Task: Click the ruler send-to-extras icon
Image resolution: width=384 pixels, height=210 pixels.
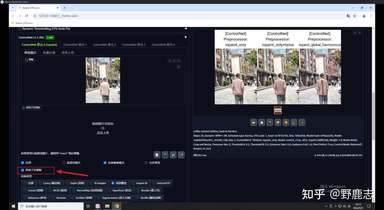Action: click(x=294, y=122)
